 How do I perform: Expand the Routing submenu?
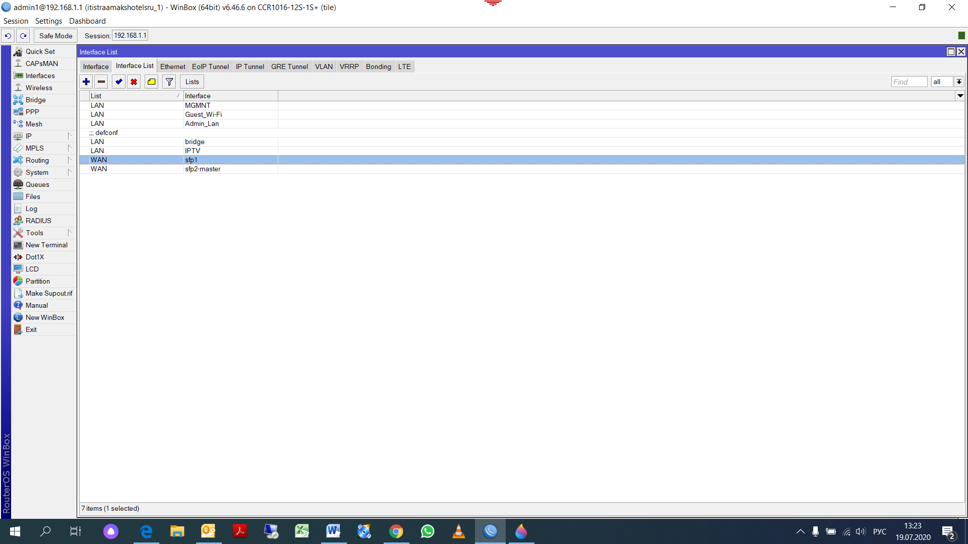[x=44, y=160]
